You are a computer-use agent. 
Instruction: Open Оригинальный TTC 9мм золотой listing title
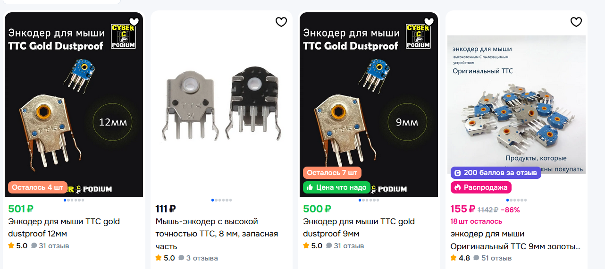pyautogui.click(x=516, y=240)
